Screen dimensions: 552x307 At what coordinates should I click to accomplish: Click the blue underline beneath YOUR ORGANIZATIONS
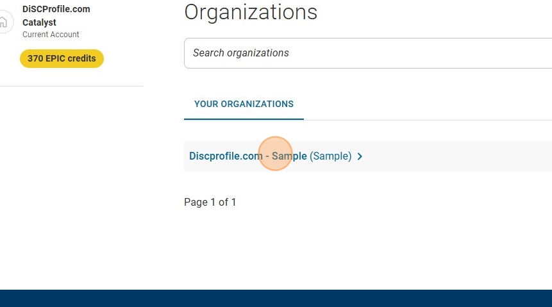click(244, 119)
